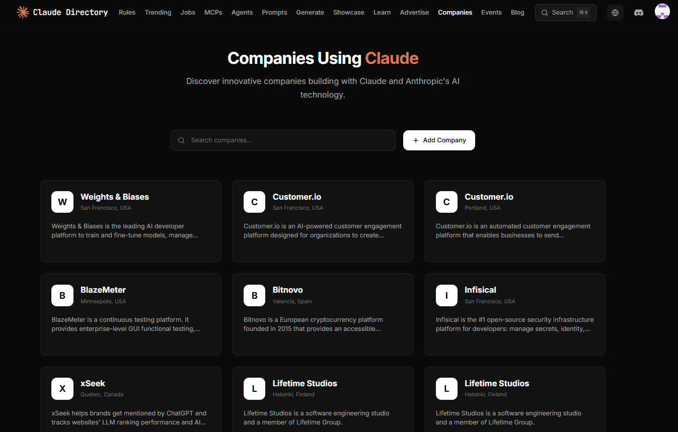Viewport: 678px width, 432px height.
Task: Open the Showcase nav item
Action: (x=349, y=13)
